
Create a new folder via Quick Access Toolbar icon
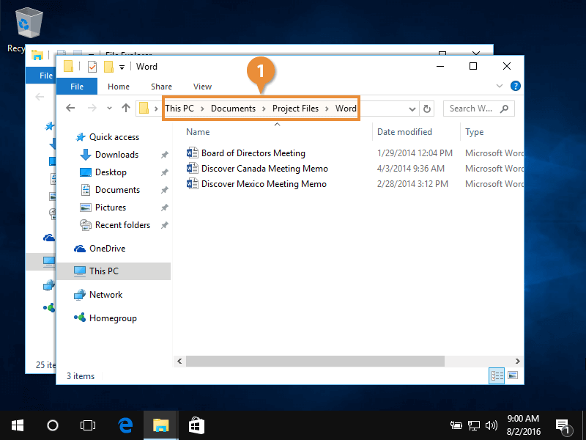click(108, 66)
